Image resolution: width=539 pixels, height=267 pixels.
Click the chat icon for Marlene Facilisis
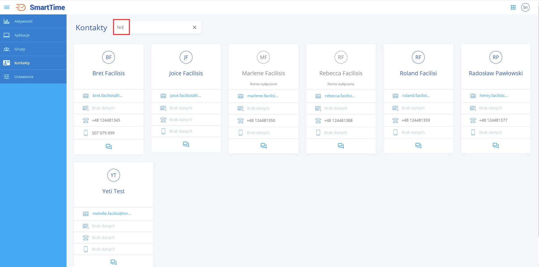click(263, 146)
